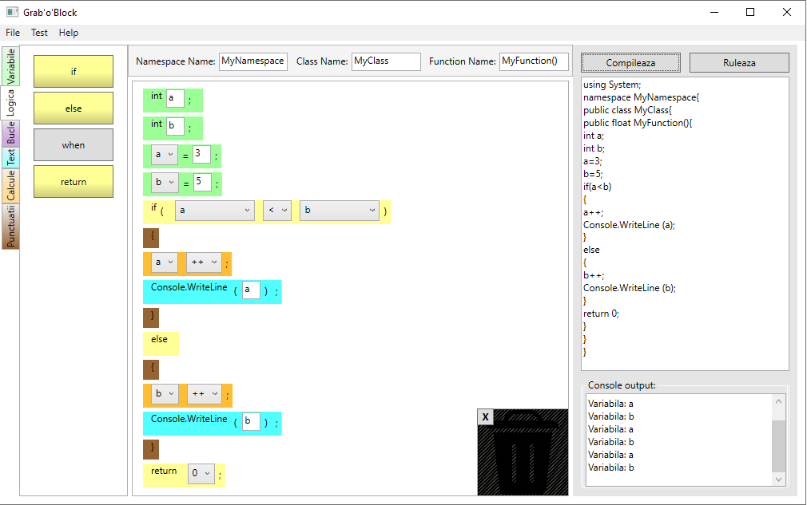Screen dimensions: 807x505
Task: Open the Calcule side tab
Action: 10,185
